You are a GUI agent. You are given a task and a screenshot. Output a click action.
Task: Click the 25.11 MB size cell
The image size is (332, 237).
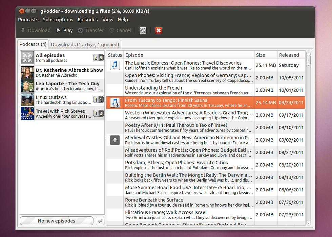click(x=266, y=65)
